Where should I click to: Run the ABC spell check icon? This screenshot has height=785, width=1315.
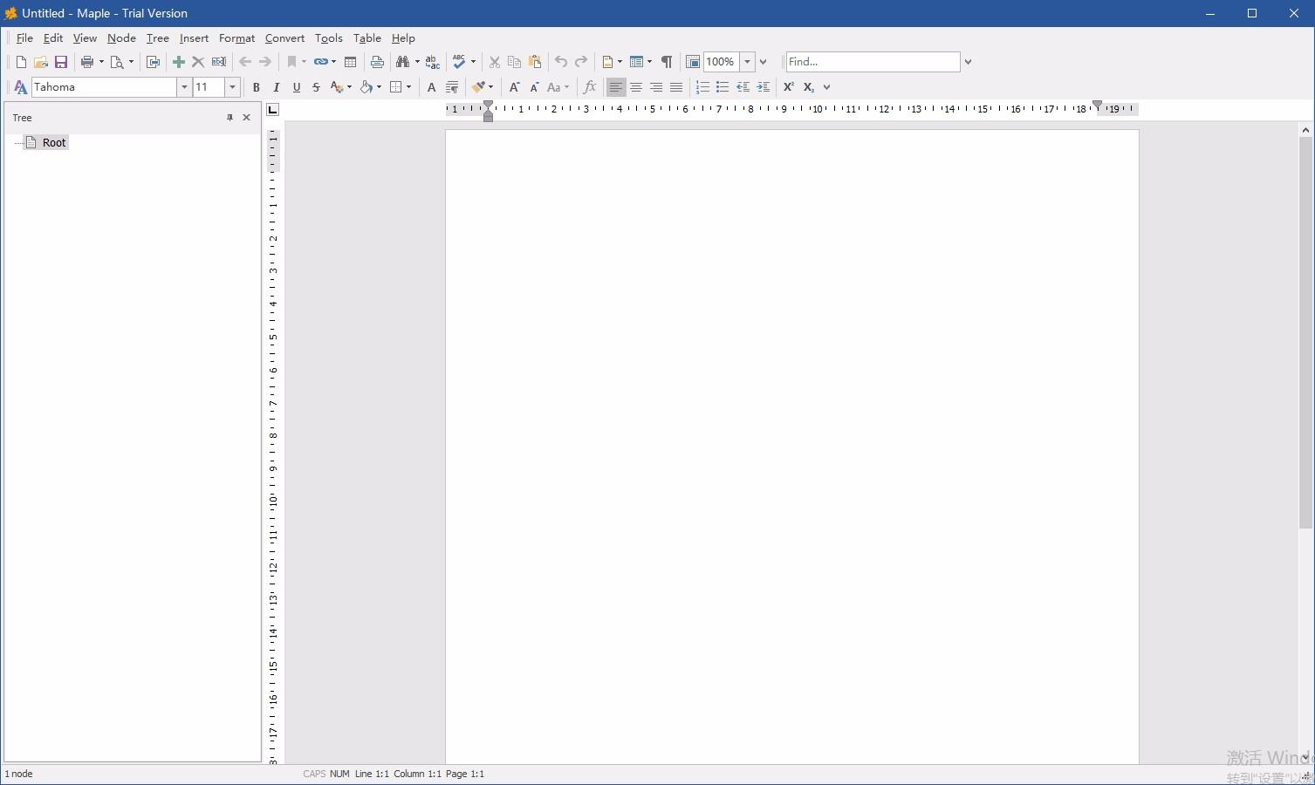pos(459,62)
